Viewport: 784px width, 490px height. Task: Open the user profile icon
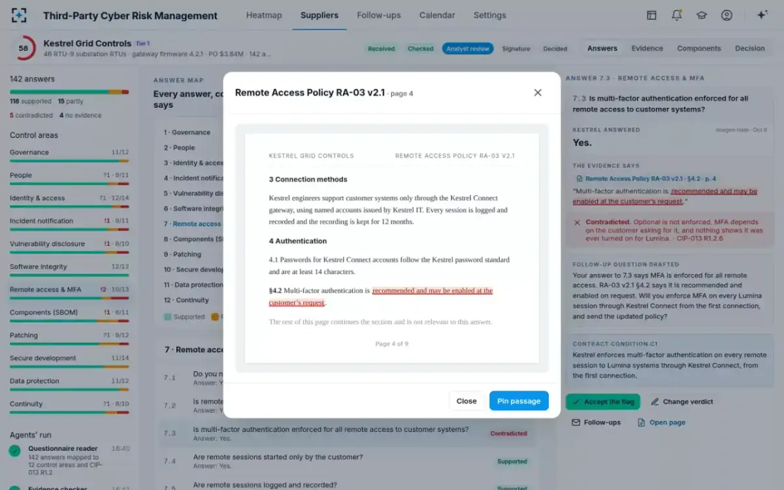click(727, 15)
